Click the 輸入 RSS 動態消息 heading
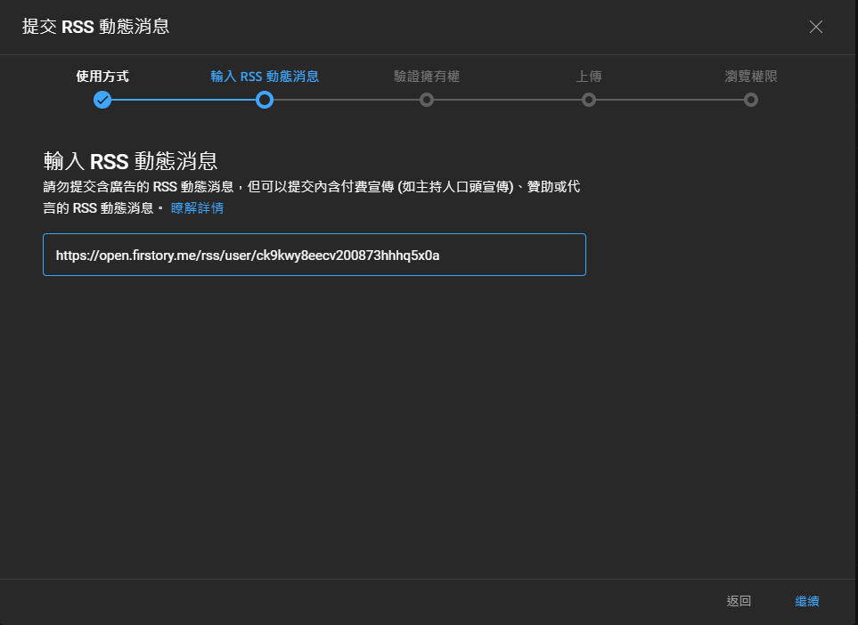Image resolution: width=858 pixels, height=625 pixels. pyautogui.click(x=130, y=161)
